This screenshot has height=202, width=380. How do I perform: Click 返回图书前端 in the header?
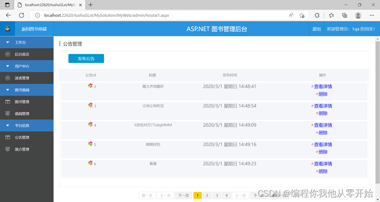pos(34,29)
